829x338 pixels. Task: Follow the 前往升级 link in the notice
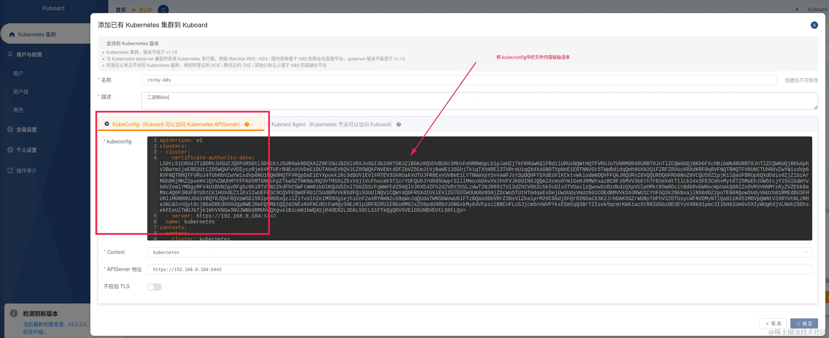pyautogui.click(x=34, y=332)
